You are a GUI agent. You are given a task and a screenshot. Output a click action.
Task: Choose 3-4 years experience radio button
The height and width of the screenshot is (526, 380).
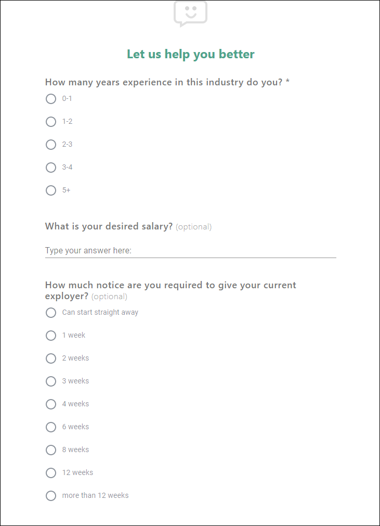[x=51, y=168]
